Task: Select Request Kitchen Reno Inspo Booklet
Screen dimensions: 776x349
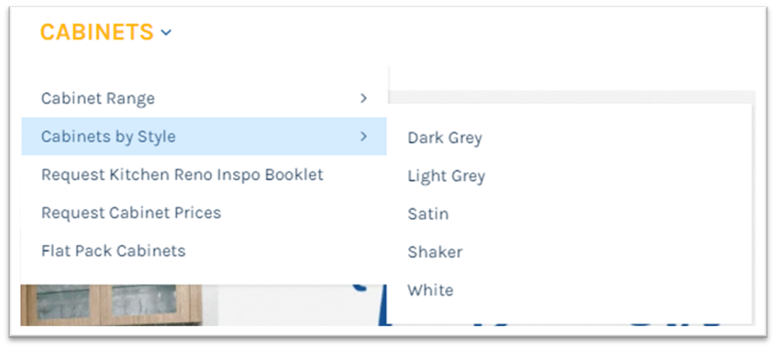Action: (x=182, y=174)
